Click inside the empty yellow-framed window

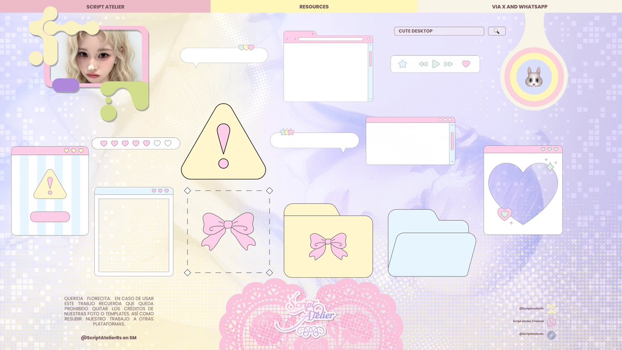point(134,235)
